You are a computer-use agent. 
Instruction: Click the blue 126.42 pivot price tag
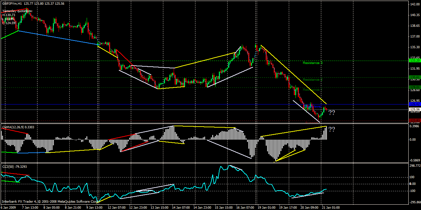tap(414, 104)
